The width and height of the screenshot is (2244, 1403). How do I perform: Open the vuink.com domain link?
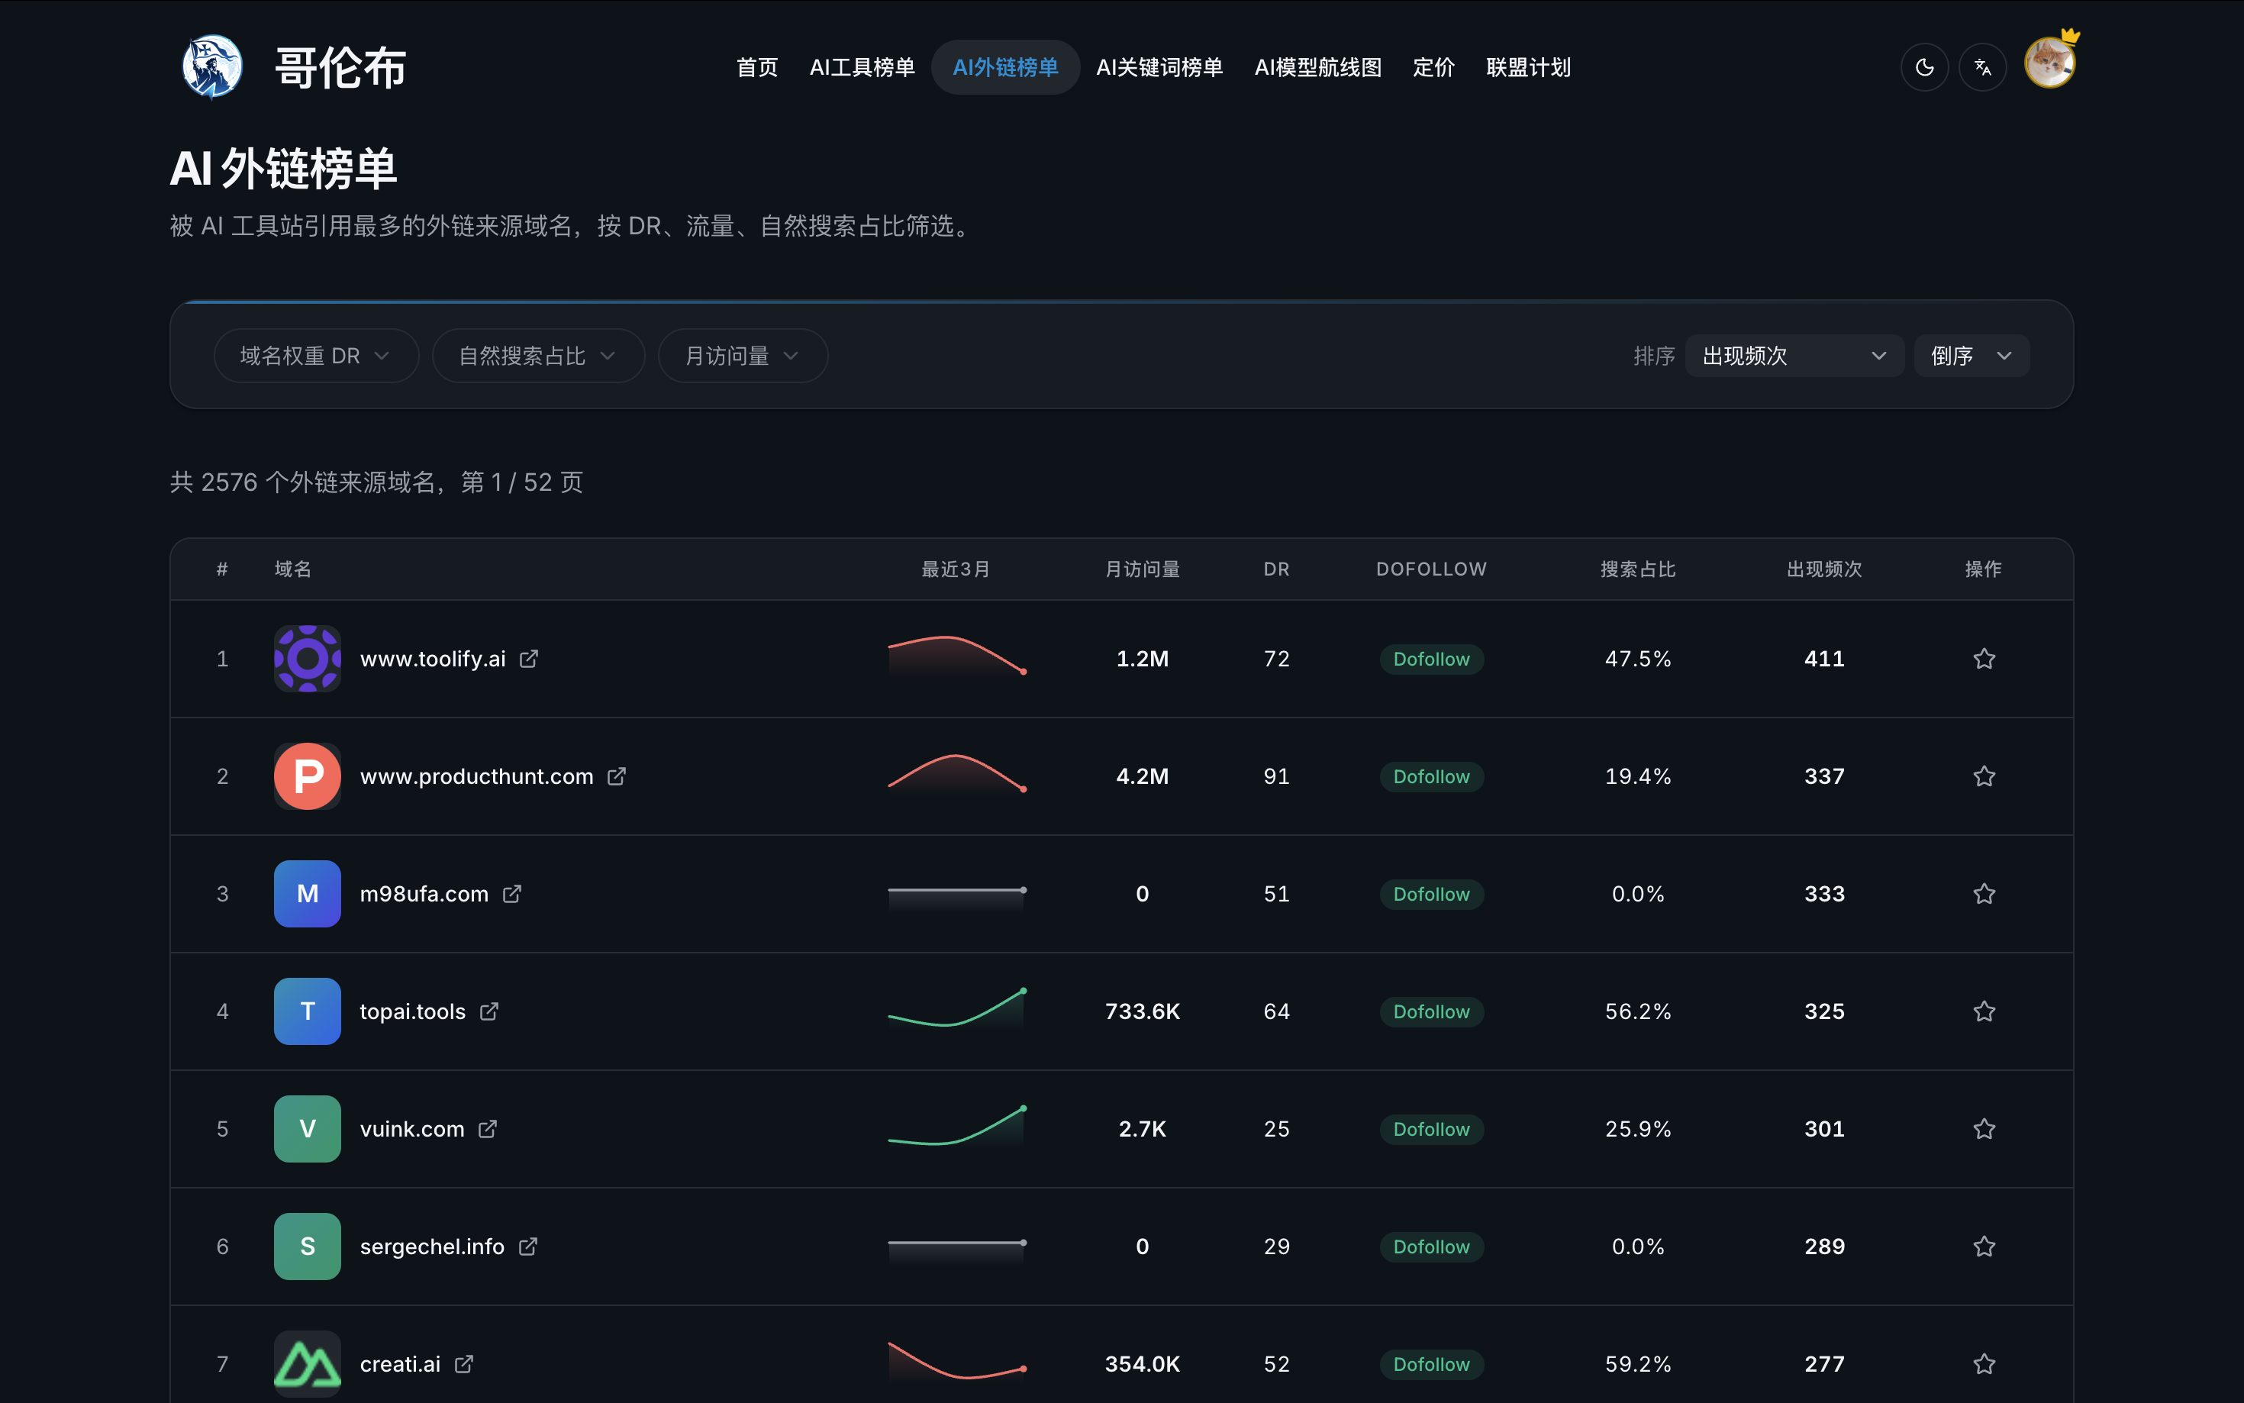click(x=412, y=1129)
